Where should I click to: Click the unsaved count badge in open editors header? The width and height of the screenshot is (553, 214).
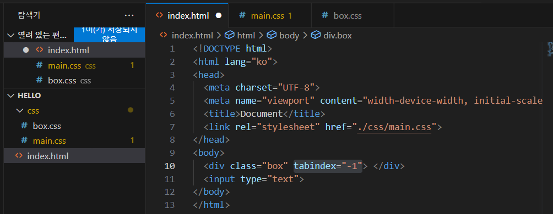click(x=109, y=35)
